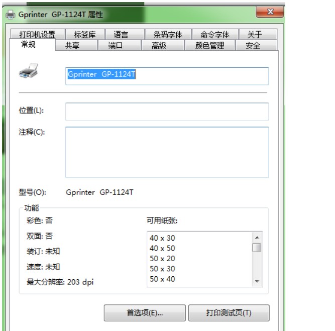Image resolution: width=335 pixels, height=331 pixels.
Task: Open the 打印机设置 tab
Action: (x=38, y=34)
